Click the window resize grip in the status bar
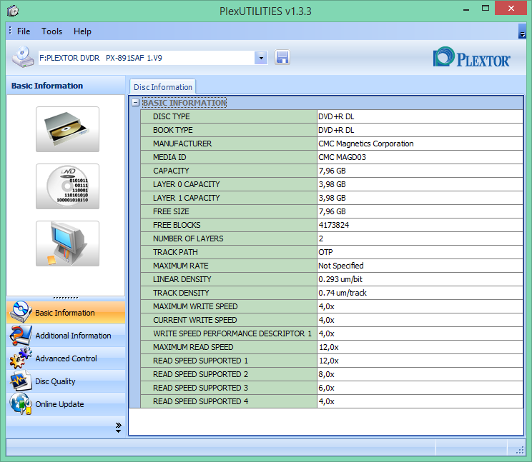Viewport: 532px width, 462px height. tap(520, 450)
